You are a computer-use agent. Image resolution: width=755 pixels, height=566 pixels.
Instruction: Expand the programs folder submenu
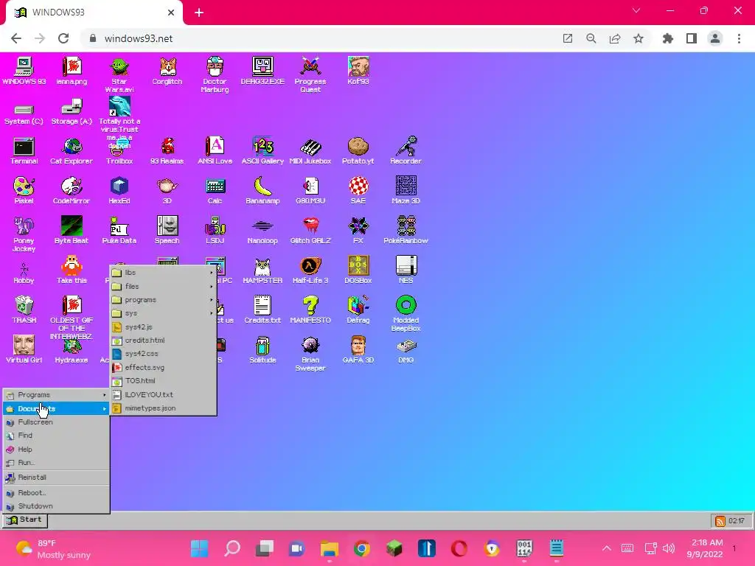[163, 299]
